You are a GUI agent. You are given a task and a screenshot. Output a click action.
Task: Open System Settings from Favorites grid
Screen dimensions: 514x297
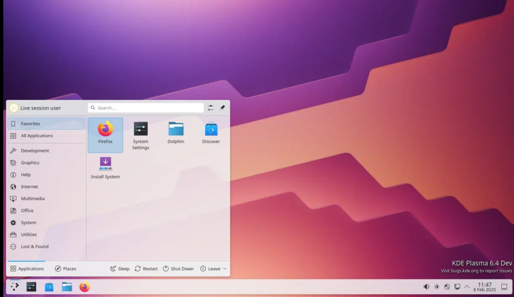(x=140, y=135)
